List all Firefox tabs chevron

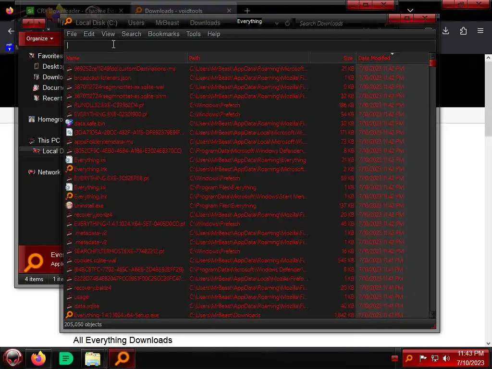pyautogui.click(x=410, y=11)
